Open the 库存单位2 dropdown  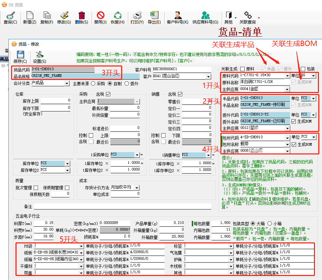(67, 170)
